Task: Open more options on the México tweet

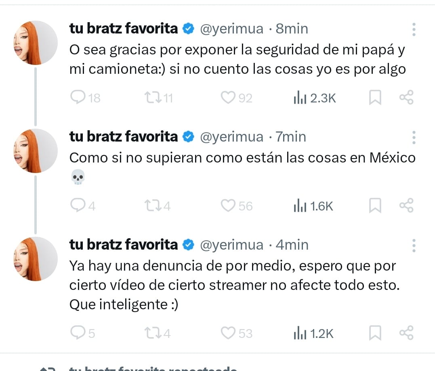Action: click(x=414, y=137)
